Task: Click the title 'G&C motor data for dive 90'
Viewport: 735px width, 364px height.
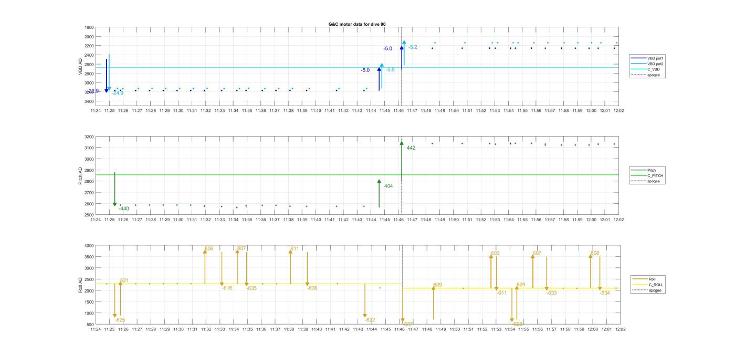Action: [x=357, y=24]
